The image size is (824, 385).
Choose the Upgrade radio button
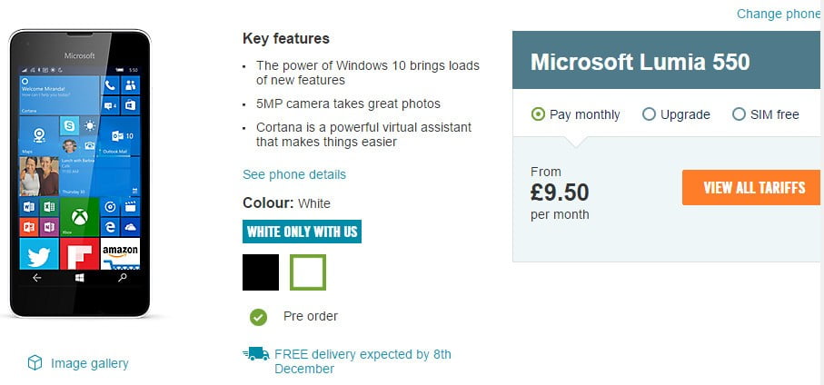tap(649, 114)
